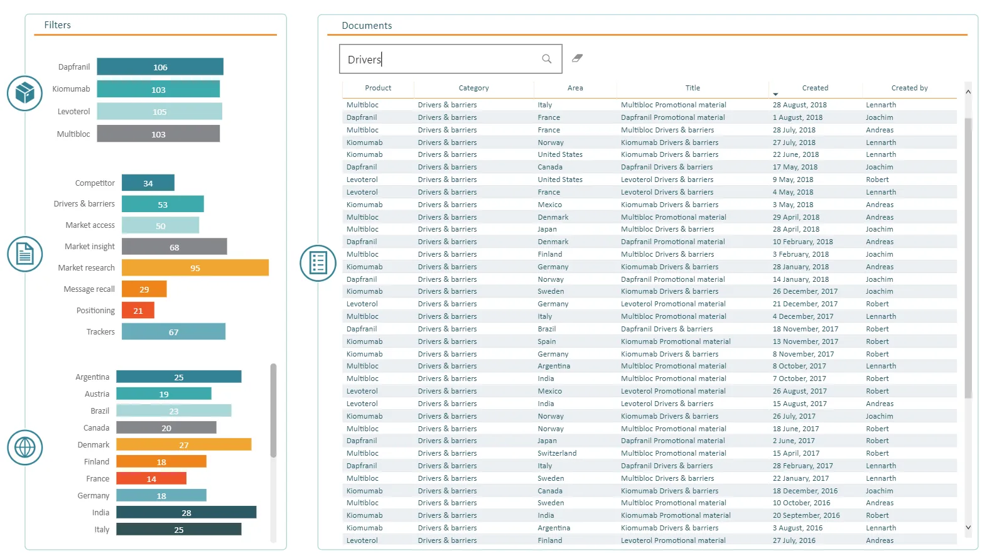Screen dimensions: 987x558
Task: Select the Area column header
Action: (575, 88)
